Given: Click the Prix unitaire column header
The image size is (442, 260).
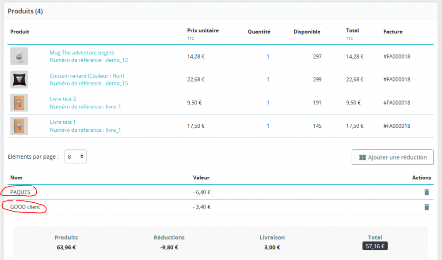Looking at the screenshot, I should point(203,31).
